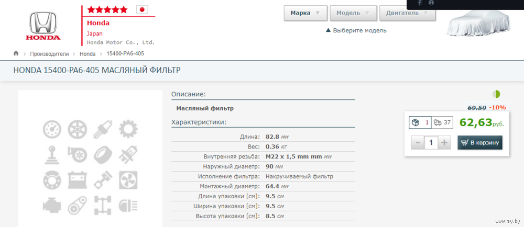
Task: Open Производители breadcrumb link
Action: 49,54
